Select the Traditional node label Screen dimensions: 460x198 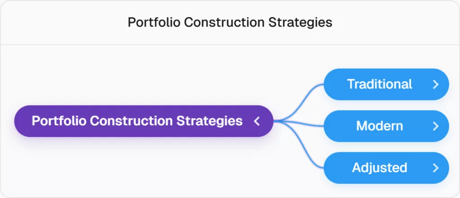pos(380,84)
